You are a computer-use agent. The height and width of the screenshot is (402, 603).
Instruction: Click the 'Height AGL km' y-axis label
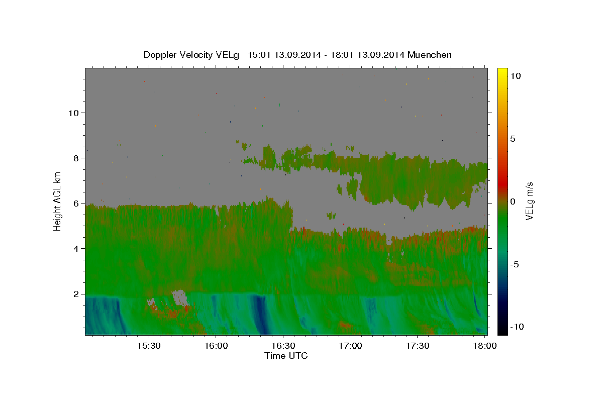[57, 202]
